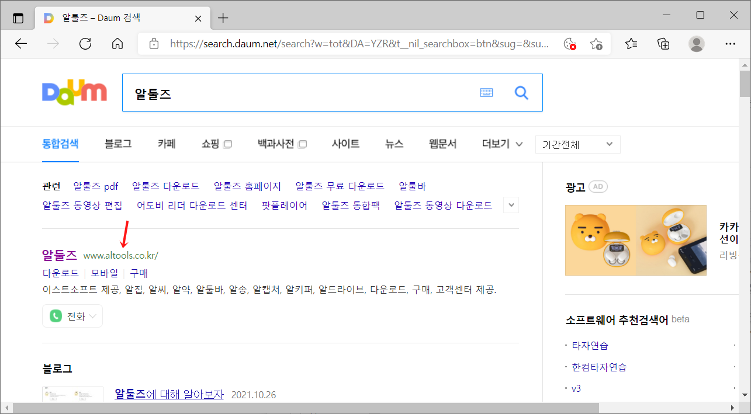Click the related search 알툴즈 무료 다운로드
The width and height of the screenshot is (751, 414).
click(340, 186)
